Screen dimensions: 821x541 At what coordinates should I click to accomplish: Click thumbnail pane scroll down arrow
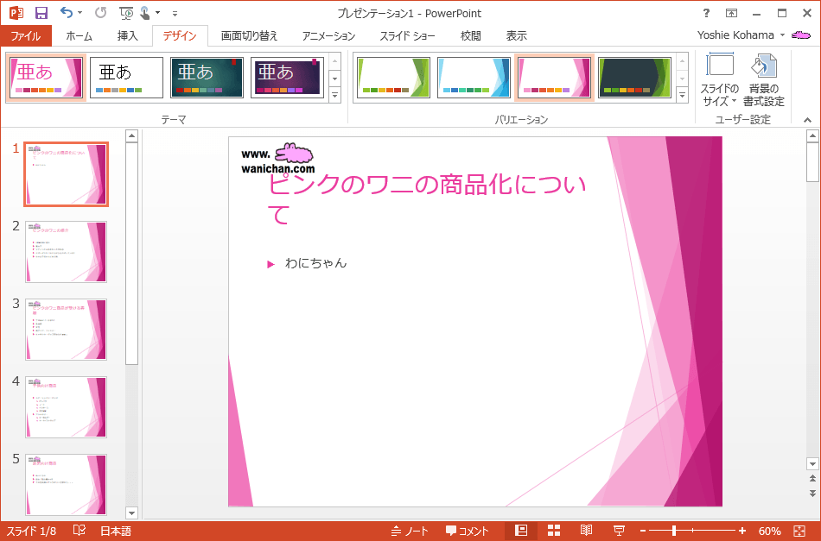tap(131, 513)
